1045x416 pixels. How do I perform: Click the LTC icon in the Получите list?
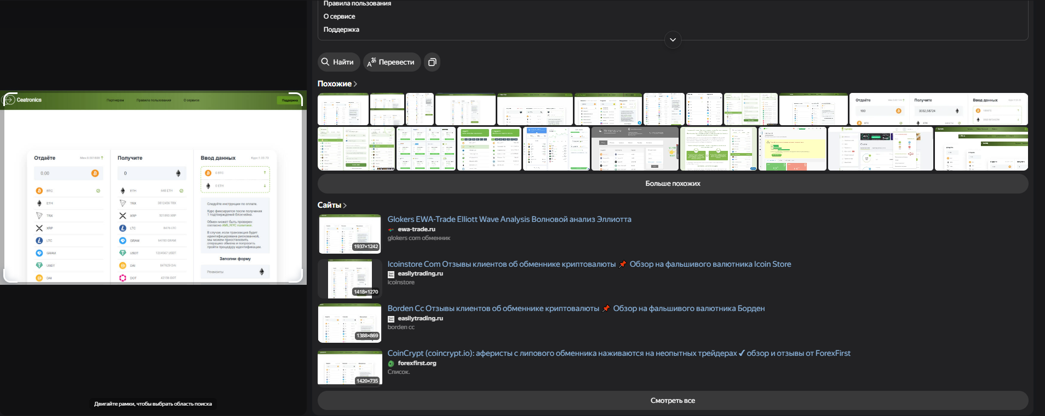point(123,228)
